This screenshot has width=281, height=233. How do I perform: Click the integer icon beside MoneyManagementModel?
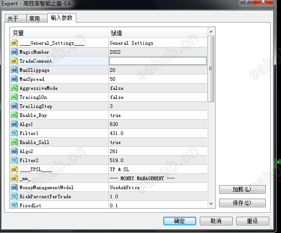[x=14, y=187]
